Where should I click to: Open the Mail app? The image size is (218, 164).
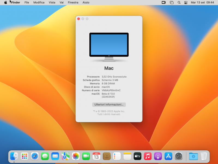55,156
